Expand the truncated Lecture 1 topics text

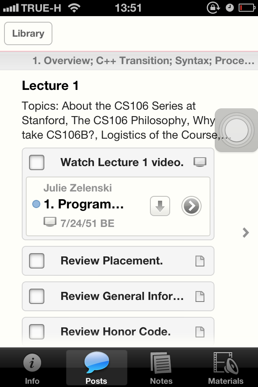tap(121, 121)
